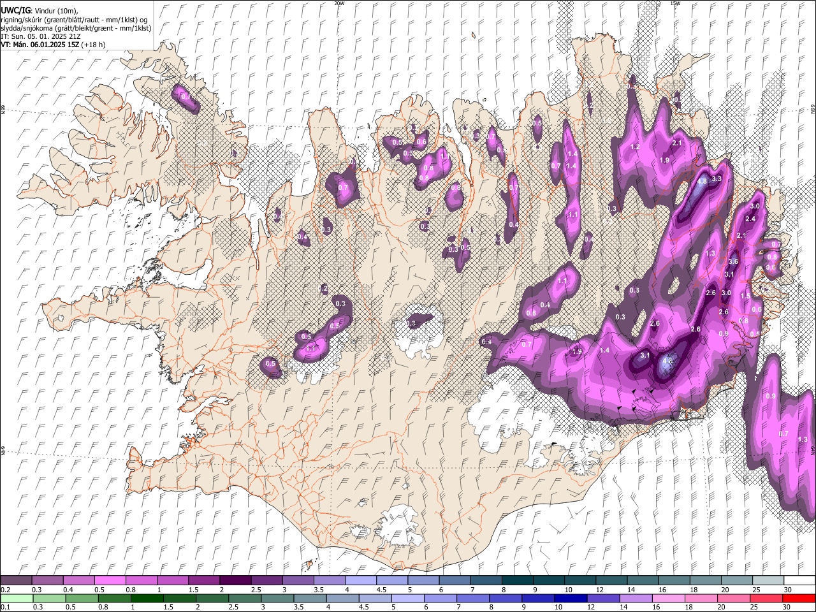The width and height of the screenshot is (816, 612).
Task: Click the '0.4' number in the upper legend scale
Action: [68, 590]
